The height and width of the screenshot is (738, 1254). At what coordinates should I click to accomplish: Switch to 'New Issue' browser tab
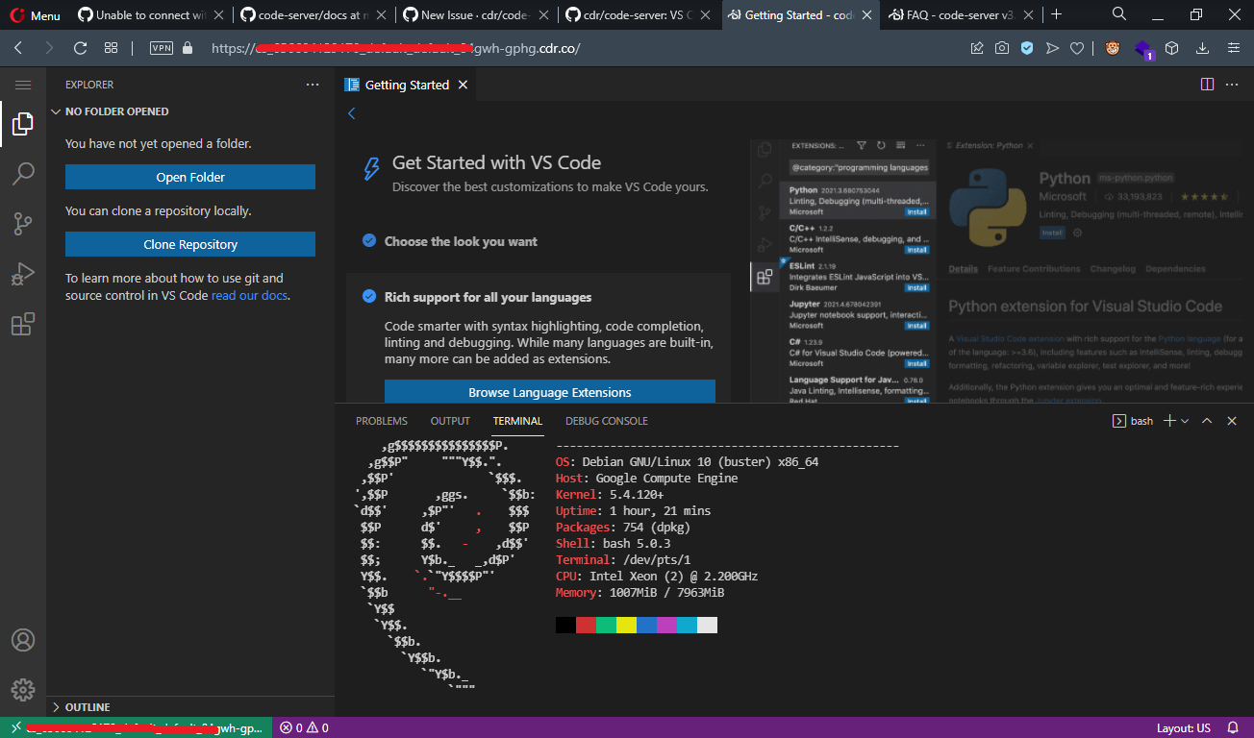[475, 15]
